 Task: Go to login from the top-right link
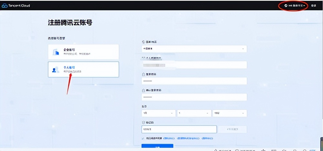tap(314, 6)
